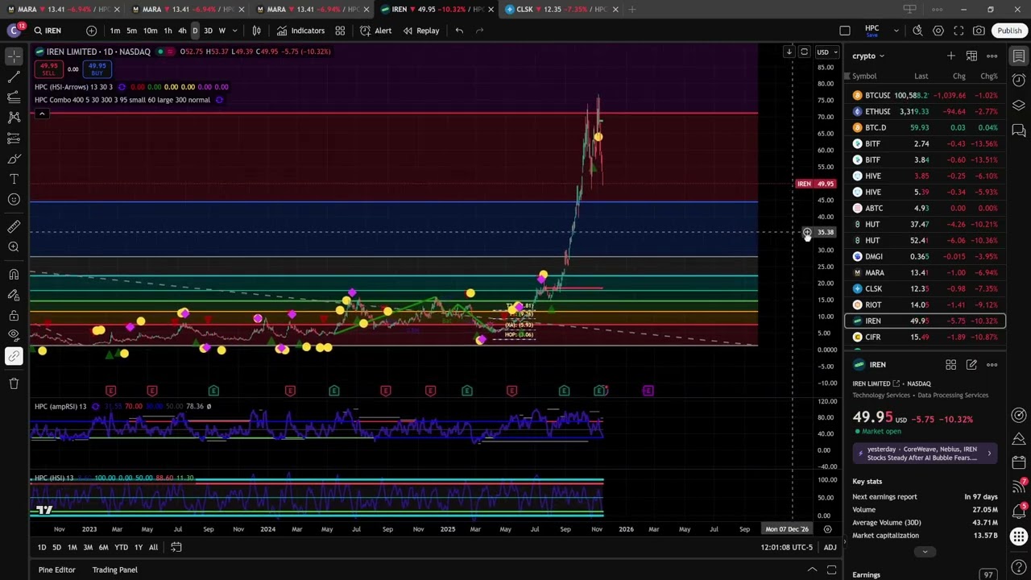Click the Publish button
This screenshot has height=580, width=1031.
(1009, 31)
